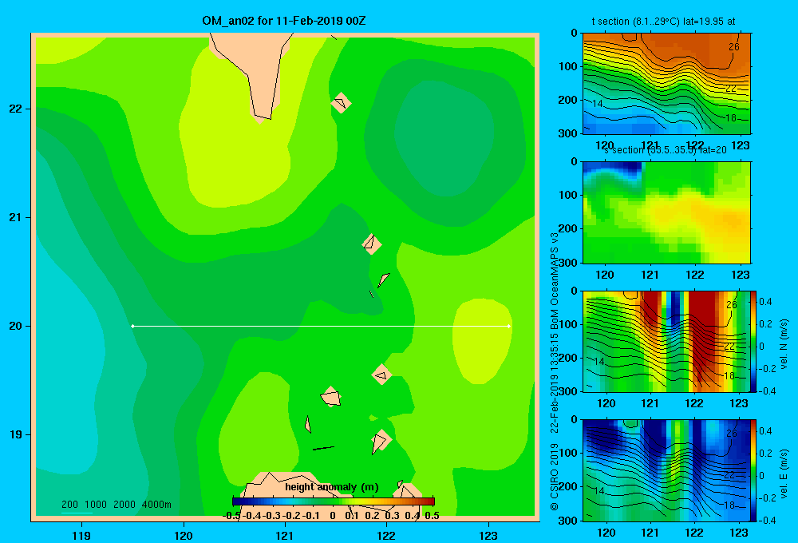Viewport: 798px width, 543px height.
Task: Open the temperature section plot panel
Action: [x=666, y=84]
